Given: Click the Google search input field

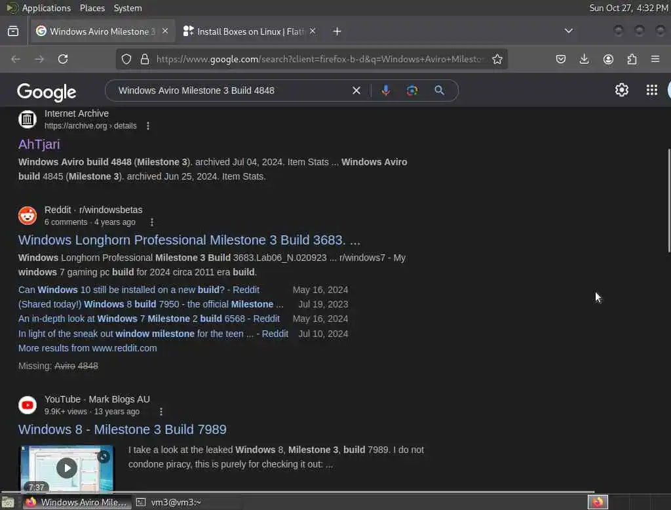Looking at the screenshot, I should point(231,90).
